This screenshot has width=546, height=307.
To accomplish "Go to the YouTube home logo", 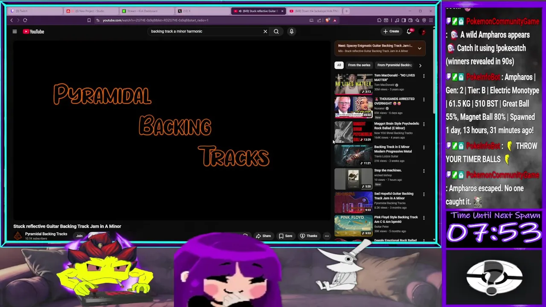I will point(34,32).
